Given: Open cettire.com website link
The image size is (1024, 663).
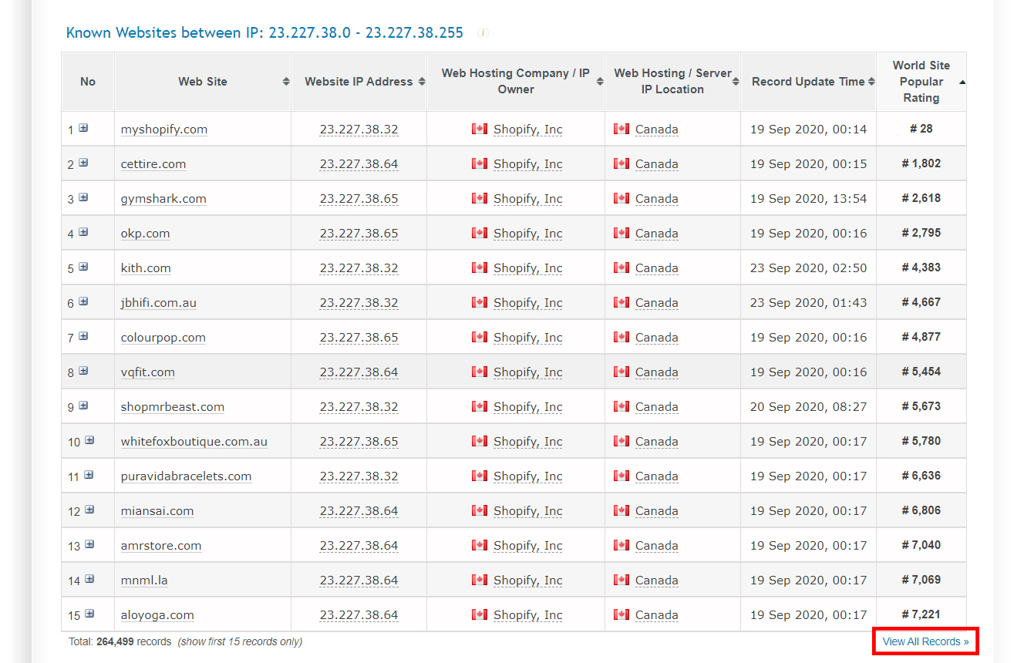Looking at the screenshot, I should tap(153, 164).
